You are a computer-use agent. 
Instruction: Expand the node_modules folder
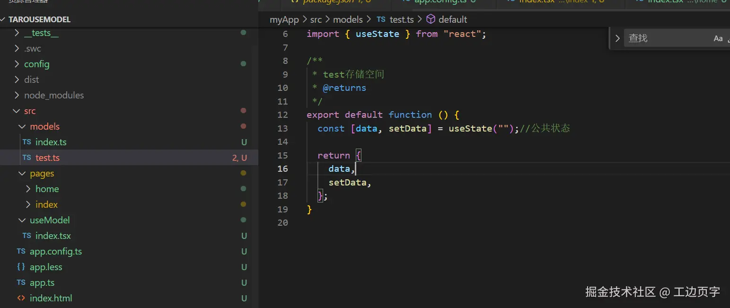[x=18, y=95]
